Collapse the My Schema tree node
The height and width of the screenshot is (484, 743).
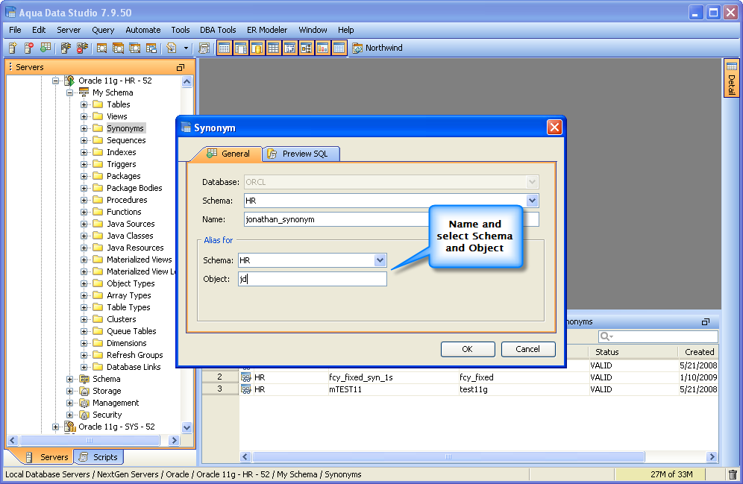[x=70, y=92]
